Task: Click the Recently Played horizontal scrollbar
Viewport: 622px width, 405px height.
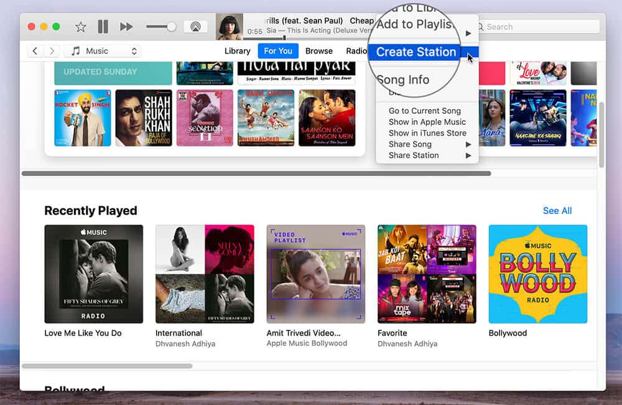Action: 107,366
